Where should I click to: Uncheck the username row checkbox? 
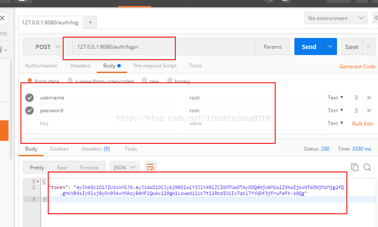29,98
